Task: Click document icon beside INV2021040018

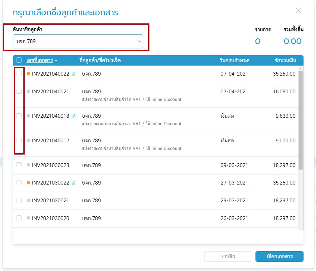Action: click(74, 116)
